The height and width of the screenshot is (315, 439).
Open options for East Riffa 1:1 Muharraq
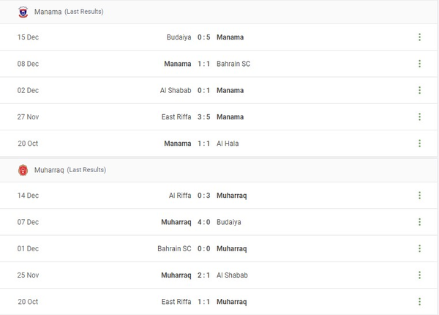(419, 302)
